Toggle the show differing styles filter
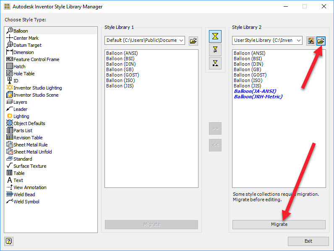The height and width of the screenshot is (251, 334). point(215,50)
